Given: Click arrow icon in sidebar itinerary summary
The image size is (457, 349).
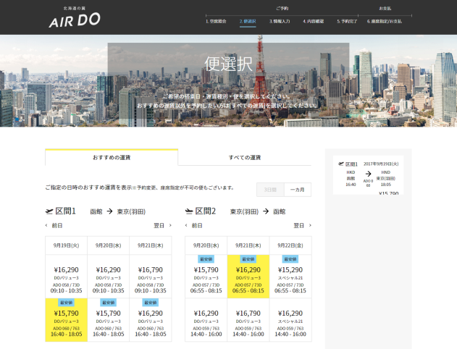Looking at the screenshot, I should [x=369, y=174].
